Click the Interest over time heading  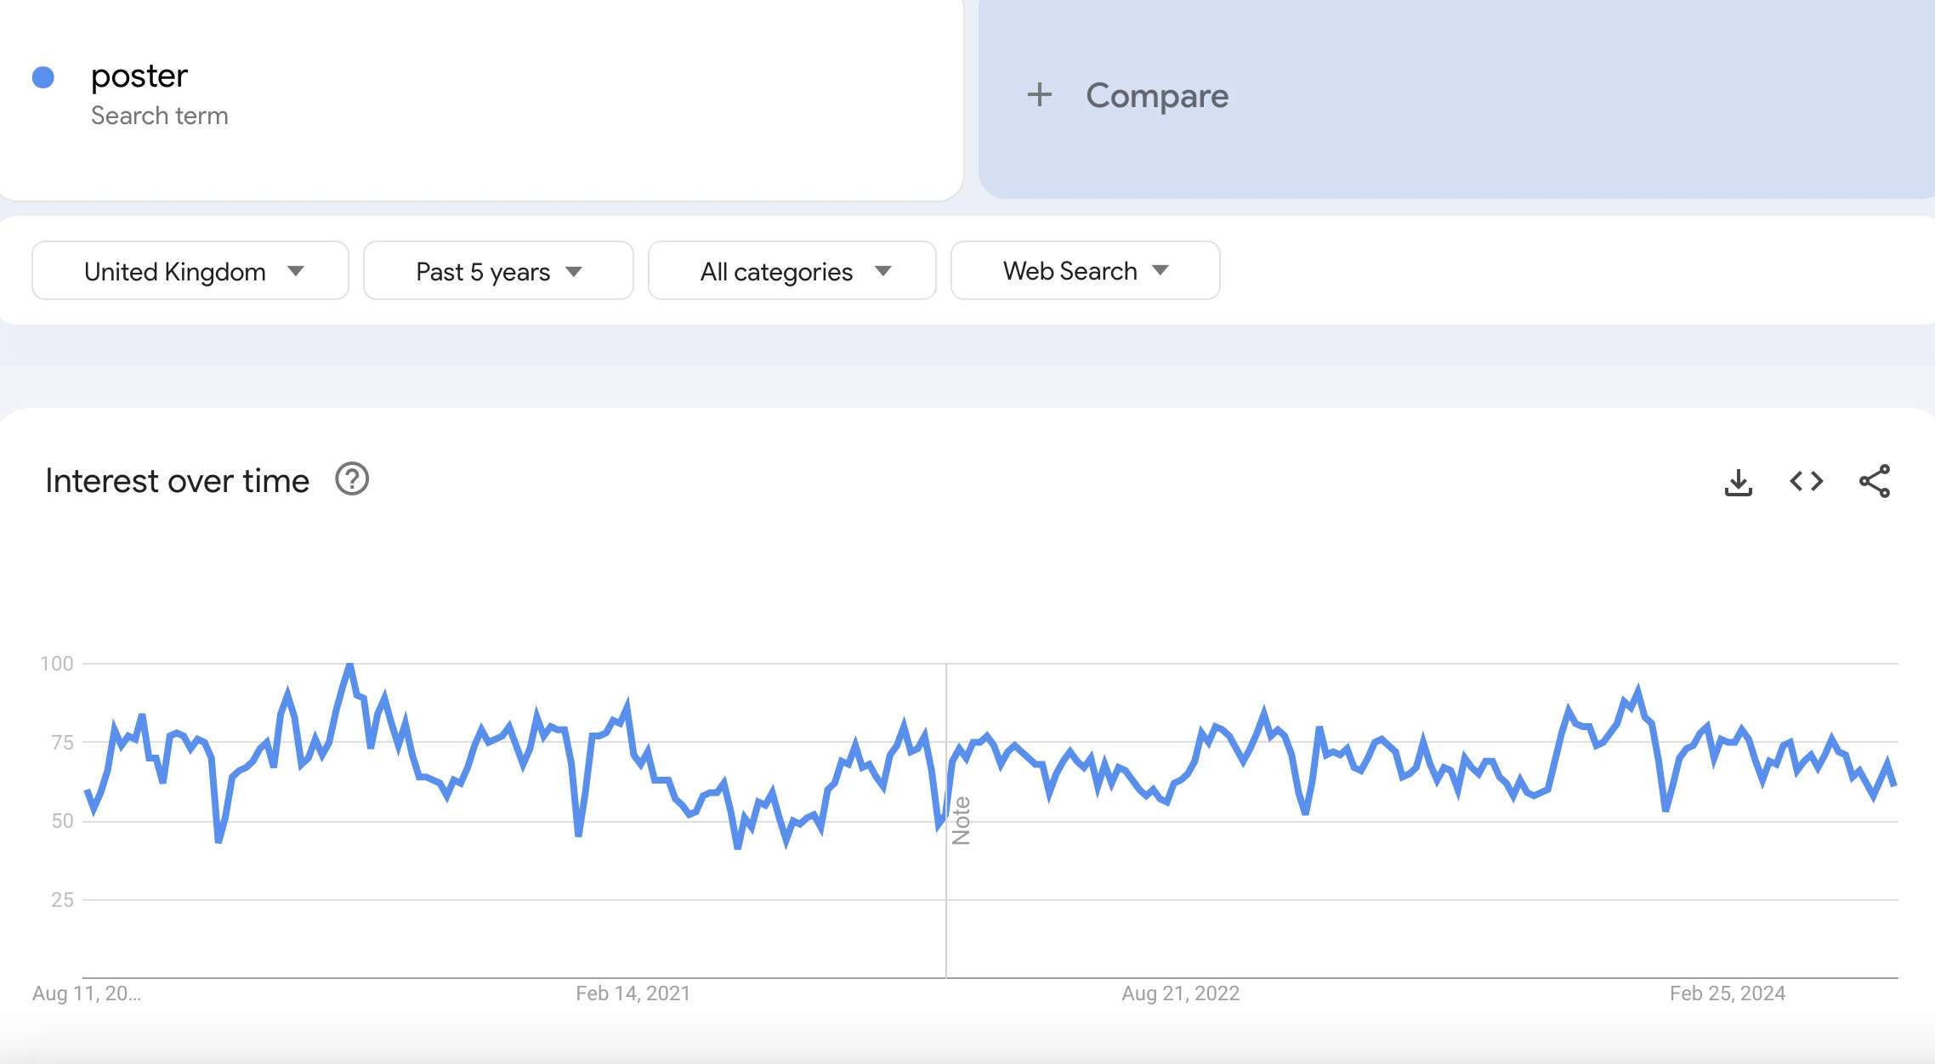(x=177, y=481)
